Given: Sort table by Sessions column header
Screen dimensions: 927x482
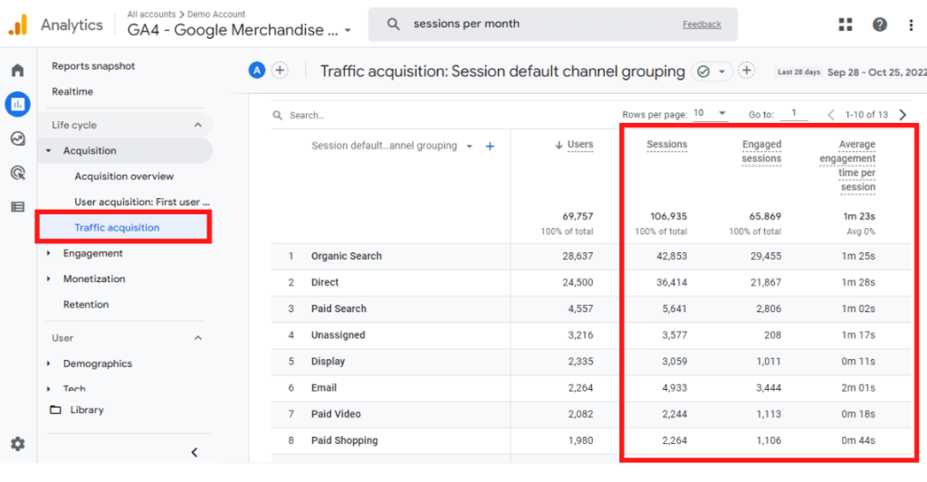Looking at the screenshot, I should coord(666,145).
